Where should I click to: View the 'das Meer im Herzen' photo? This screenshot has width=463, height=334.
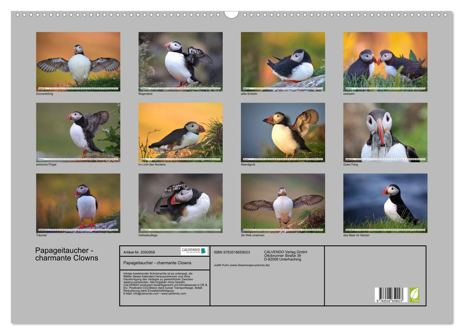click(383, 203)
